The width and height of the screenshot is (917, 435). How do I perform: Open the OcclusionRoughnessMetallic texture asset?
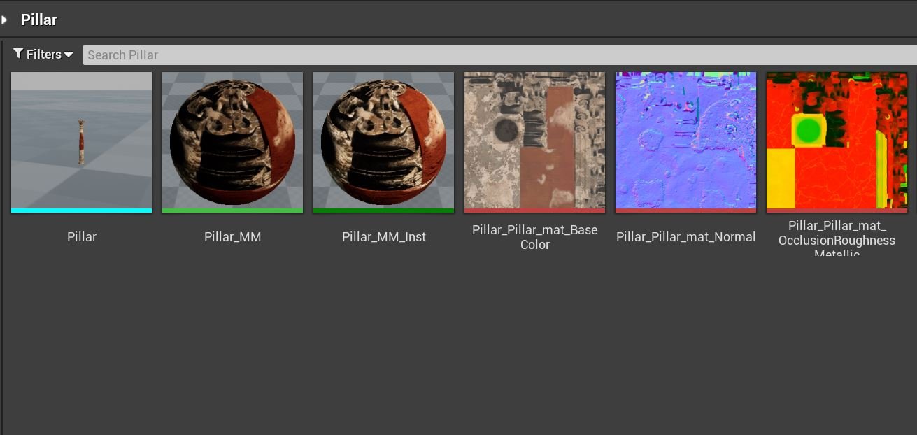[x=837, y=140]
